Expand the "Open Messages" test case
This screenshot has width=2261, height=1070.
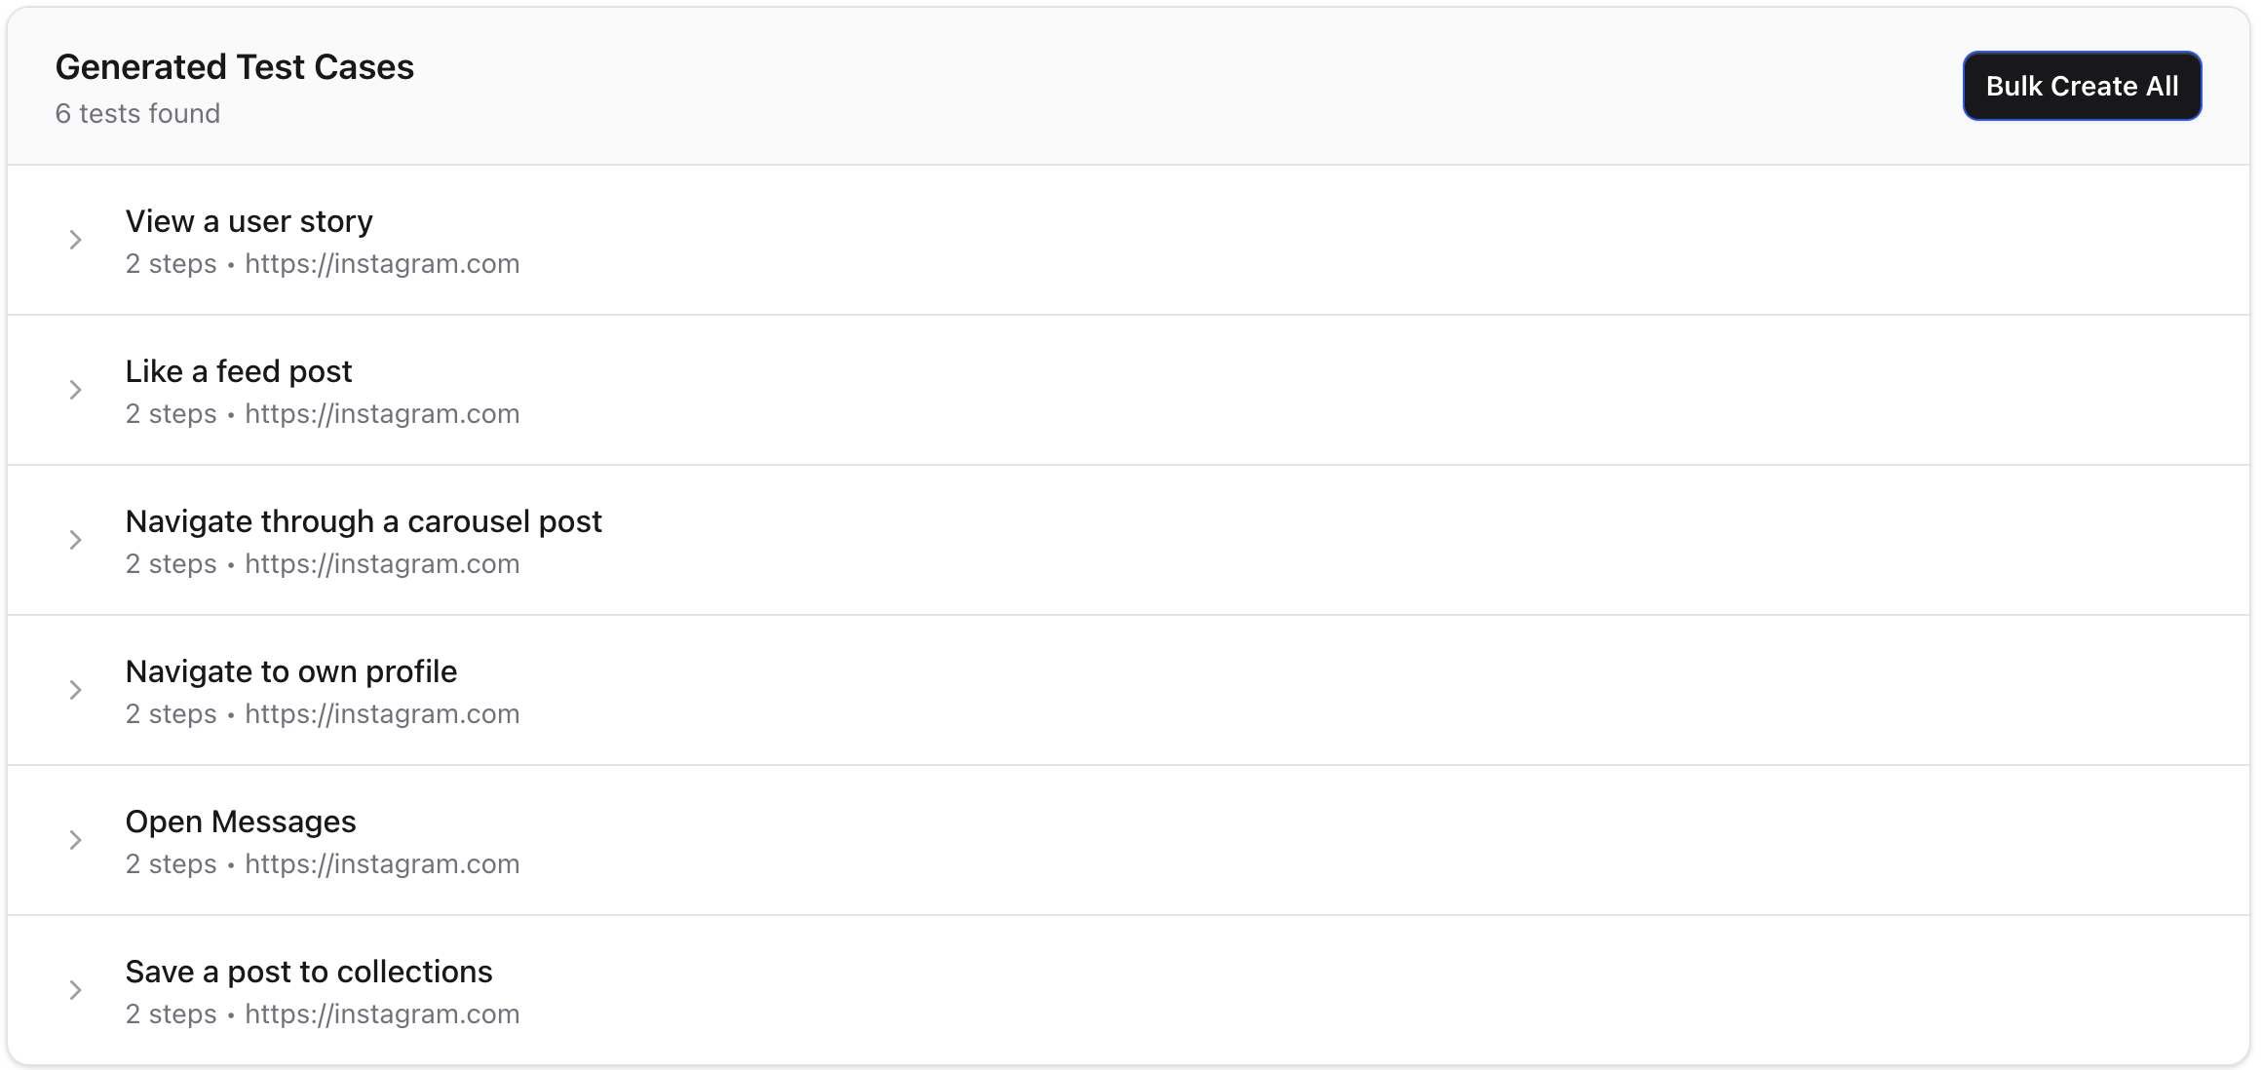tap(76, 840)
